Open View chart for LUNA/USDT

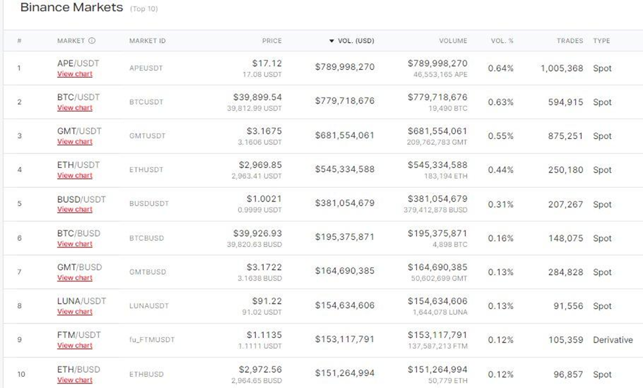[x=75, y=312]
